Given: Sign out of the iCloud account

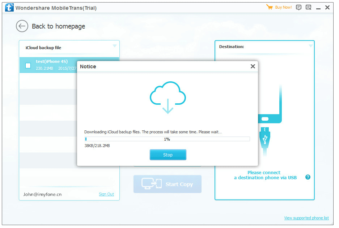Looking at the screenshot, I should [x=106, y=194].
